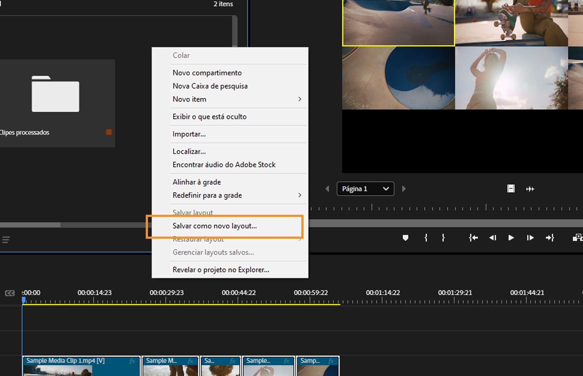Toggle list view via the hamburger icon
Image resolution: width=583 pixels, height=376 pixels.
[6, 240]
